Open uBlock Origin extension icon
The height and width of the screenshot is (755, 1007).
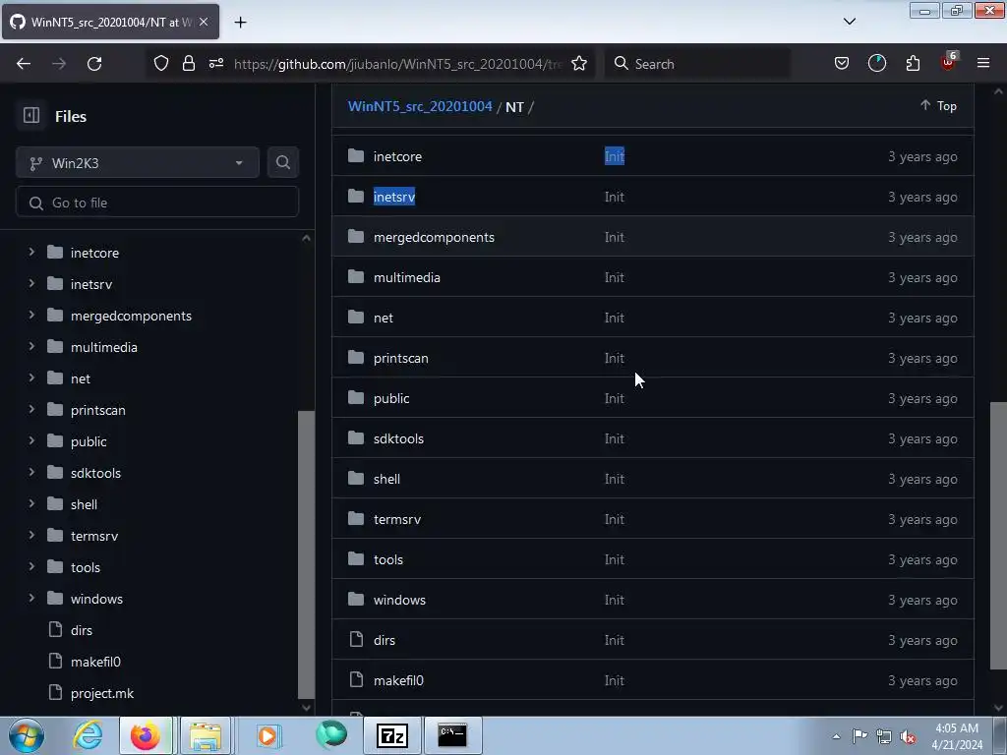(x=949, y=62)
